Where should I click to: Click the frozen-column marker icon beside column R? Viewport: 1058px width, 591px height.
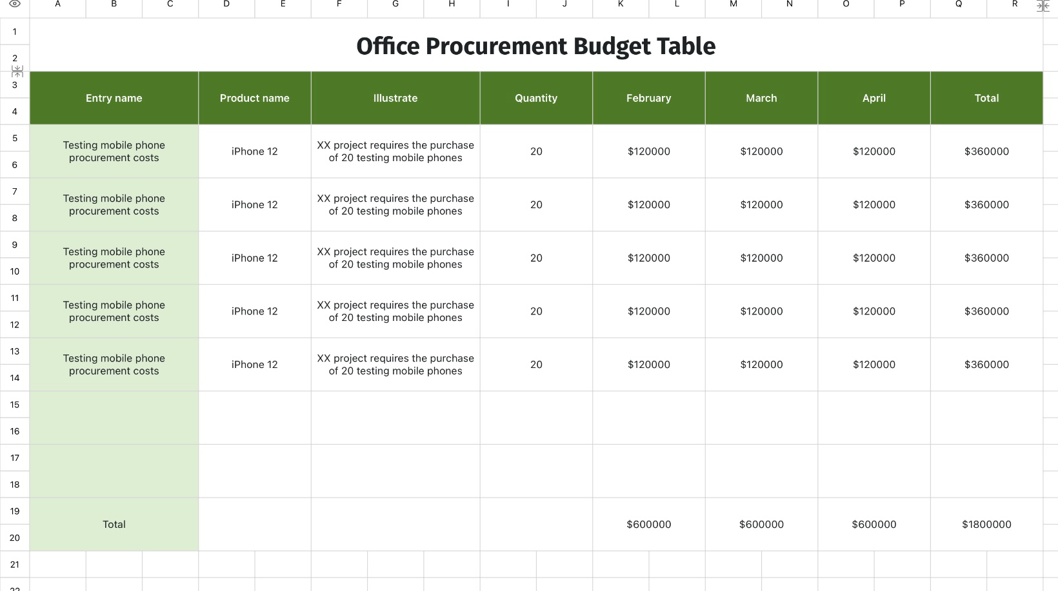tap(1043, 6)
